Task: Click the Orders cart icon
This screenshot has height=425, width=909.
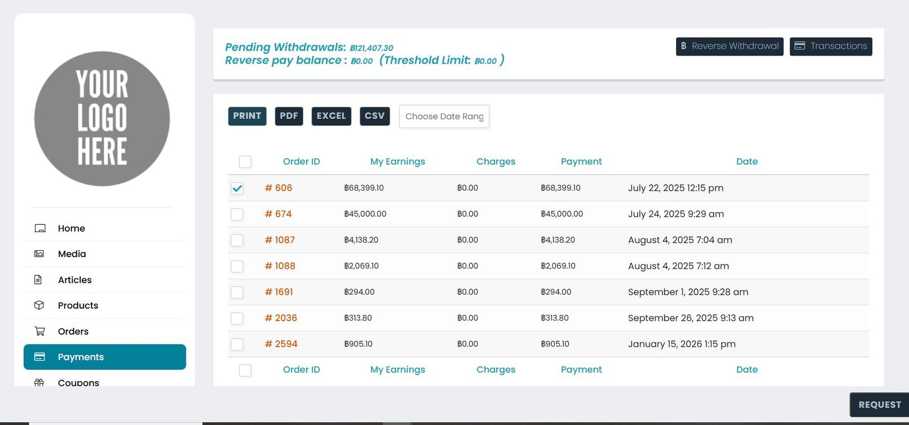Action: pyautogui.click(x=39, y=331)
